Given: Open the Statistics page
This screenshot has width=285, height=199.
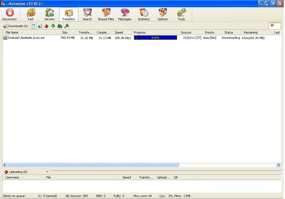Looking at the screenshot, I should [x=143, y=14].
